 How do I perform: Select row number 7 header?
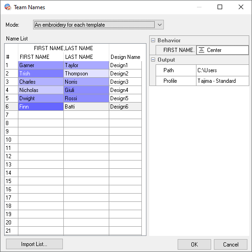click(x=11, y=115)
